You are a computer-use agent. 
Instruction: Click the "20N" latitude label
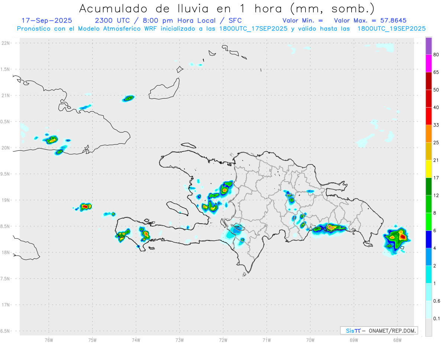(x=6, y=148)
